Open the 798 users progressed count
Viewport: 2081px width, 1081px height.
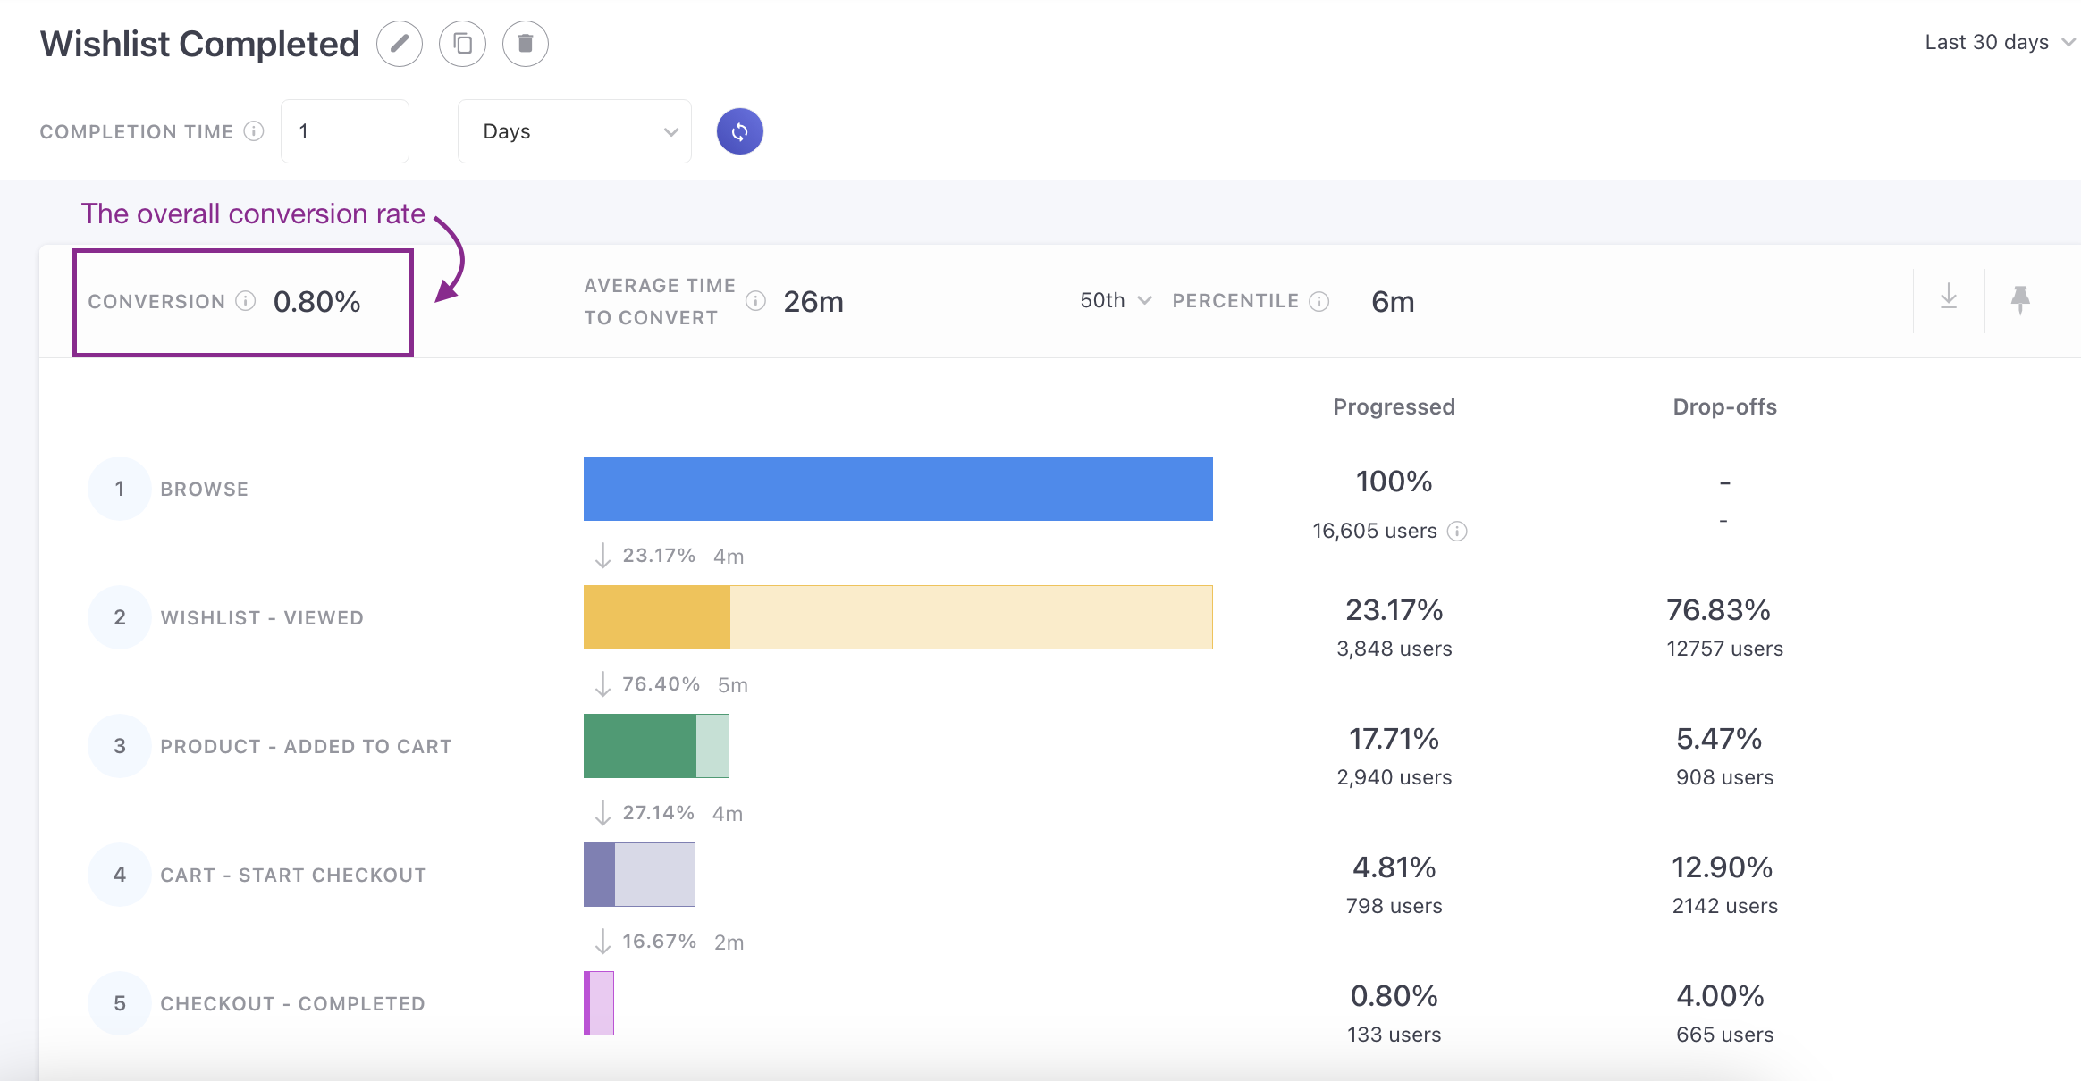1394,906
